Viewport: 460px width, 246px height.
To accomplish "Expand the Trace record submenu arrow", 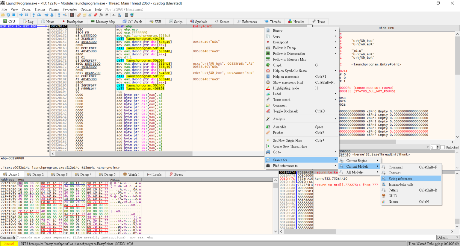I will point(335,100).
